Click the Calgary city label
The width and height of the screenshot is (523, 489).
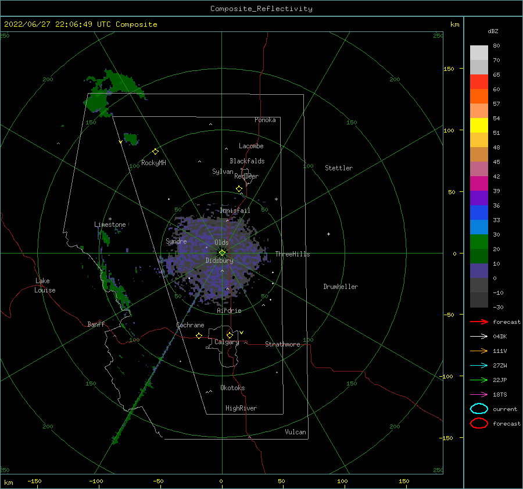pos(227,342)
